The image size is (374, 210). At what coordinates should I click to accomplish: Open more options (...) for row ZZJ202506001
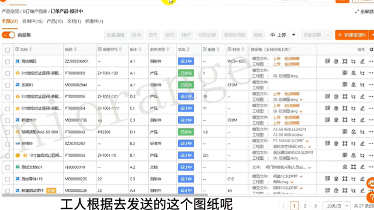(x=370, y=61)
